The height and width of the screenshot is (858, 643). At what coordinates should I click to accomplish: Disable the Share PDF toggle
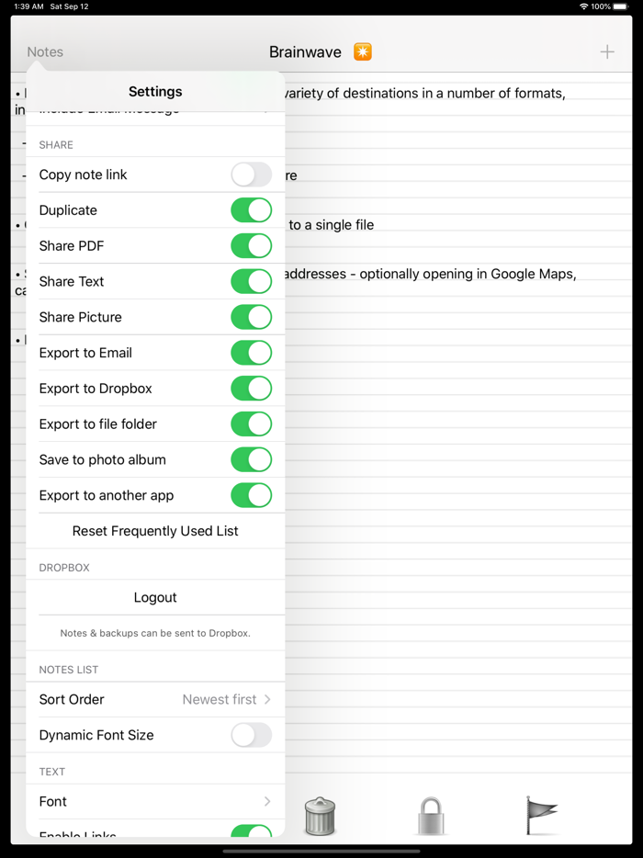pyautogui.click(x=251, y=245)
